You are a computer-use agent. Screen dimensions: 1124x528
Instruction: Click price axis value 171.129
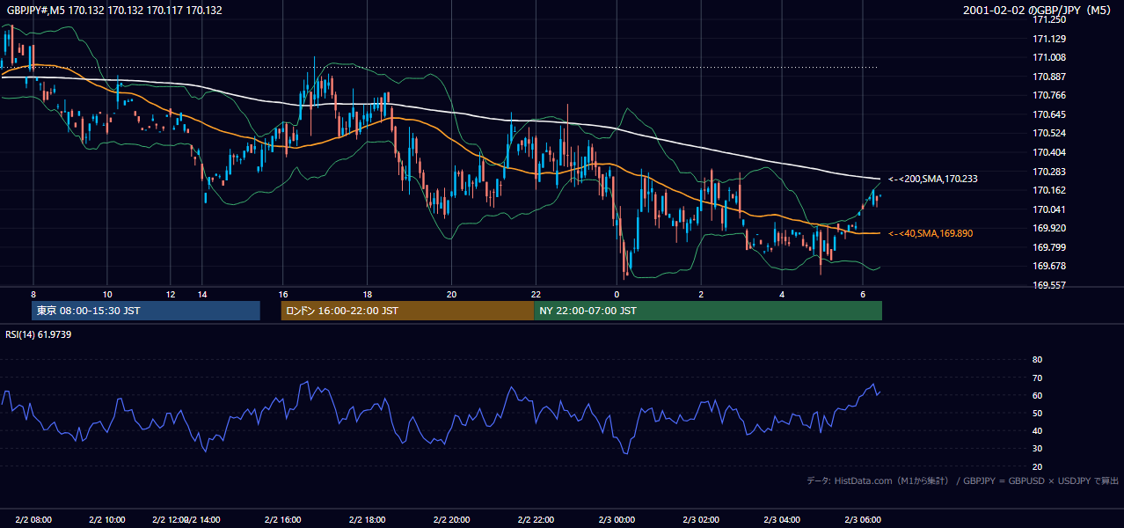[1049, 39]
